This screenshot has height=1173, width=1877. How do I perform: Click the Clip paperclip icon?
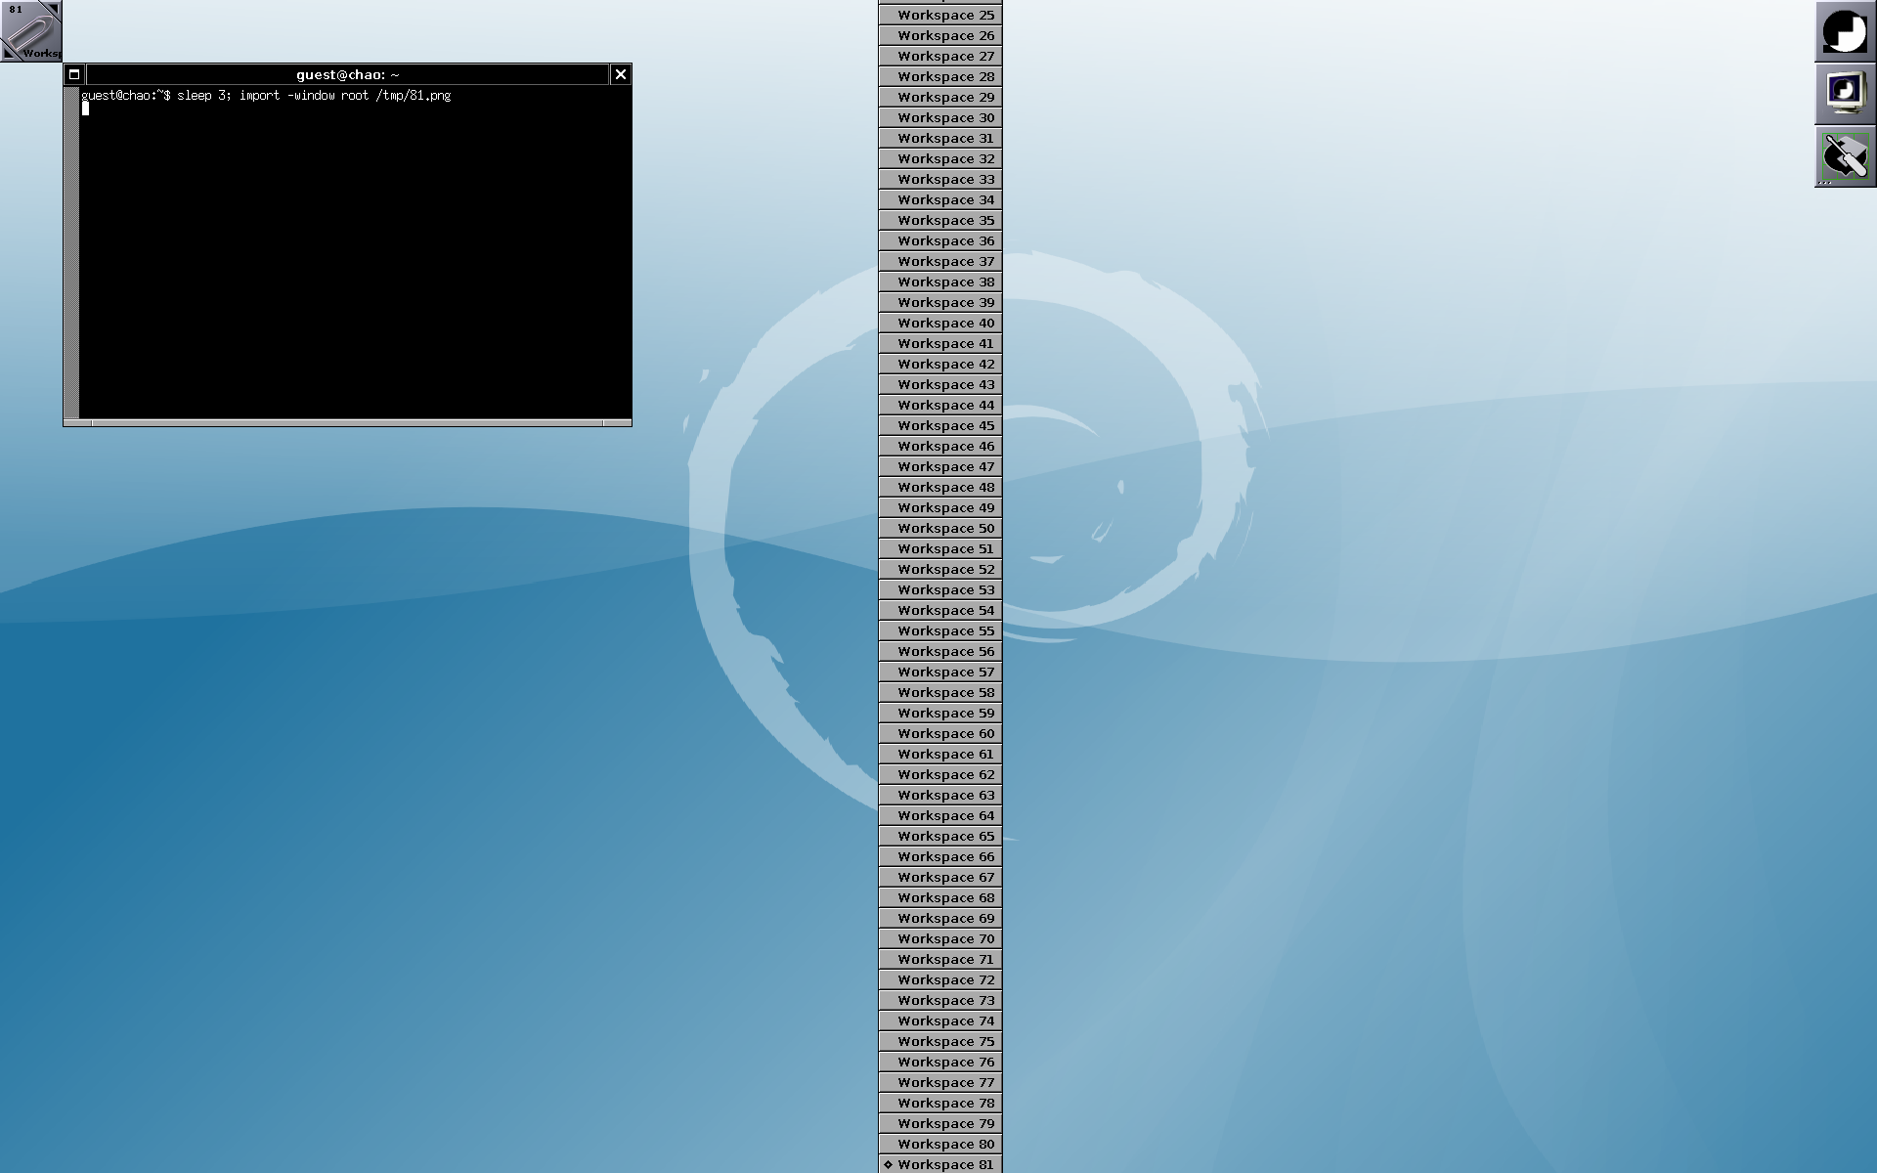point(29,31)
